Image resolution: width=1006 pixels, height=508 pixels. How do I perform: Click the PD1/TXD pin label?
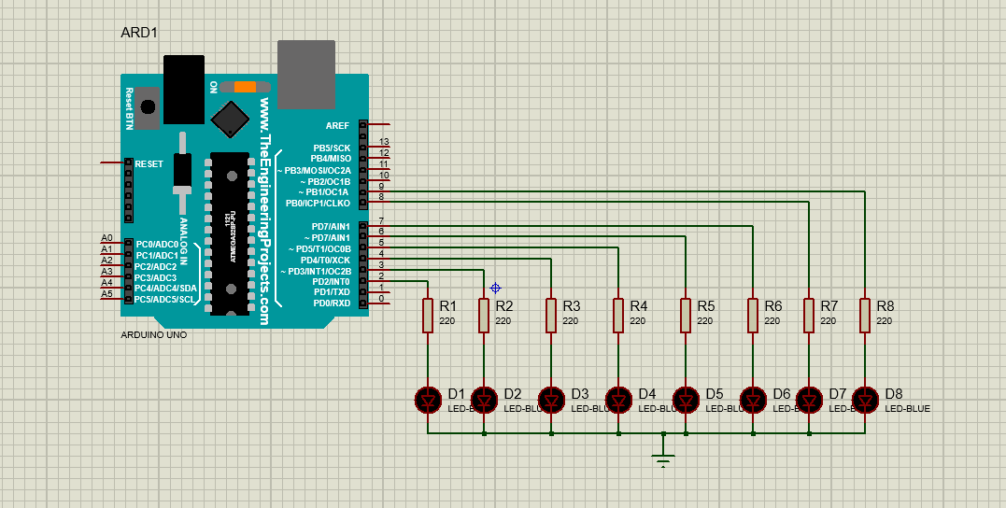click(x=332, y=292)
